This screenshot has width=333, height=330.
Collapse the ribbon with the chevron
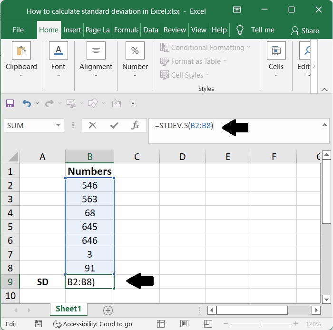click(x=324, y=90)
